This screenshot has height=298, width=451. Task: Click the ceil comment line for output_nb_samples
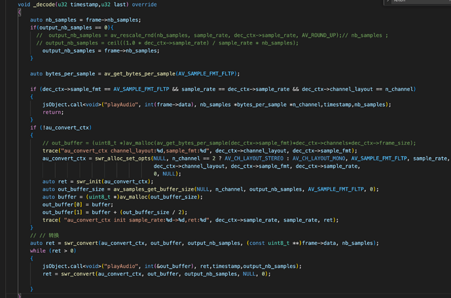tap(168, 43)
